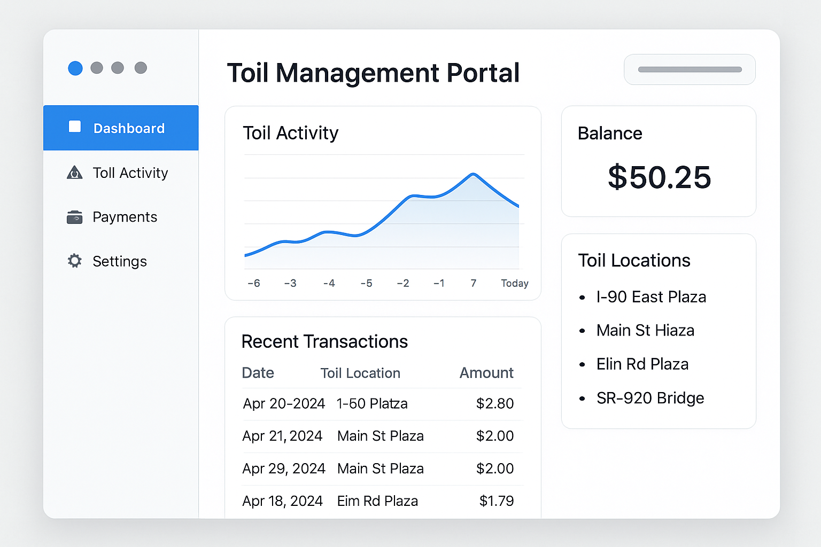Click the rightmost gray window dot
Image resolution: width=821 pixels, height=547 pixels.
point(140,68)
